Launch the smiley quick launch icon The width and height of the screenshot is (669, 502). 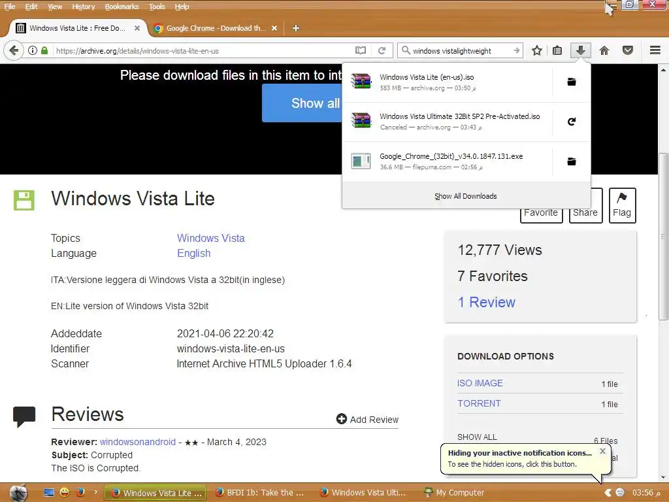pos(65,493)
